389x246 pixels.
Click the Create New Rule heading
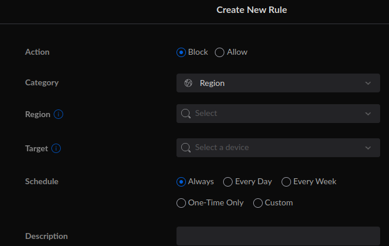click(x=251, y=10)
